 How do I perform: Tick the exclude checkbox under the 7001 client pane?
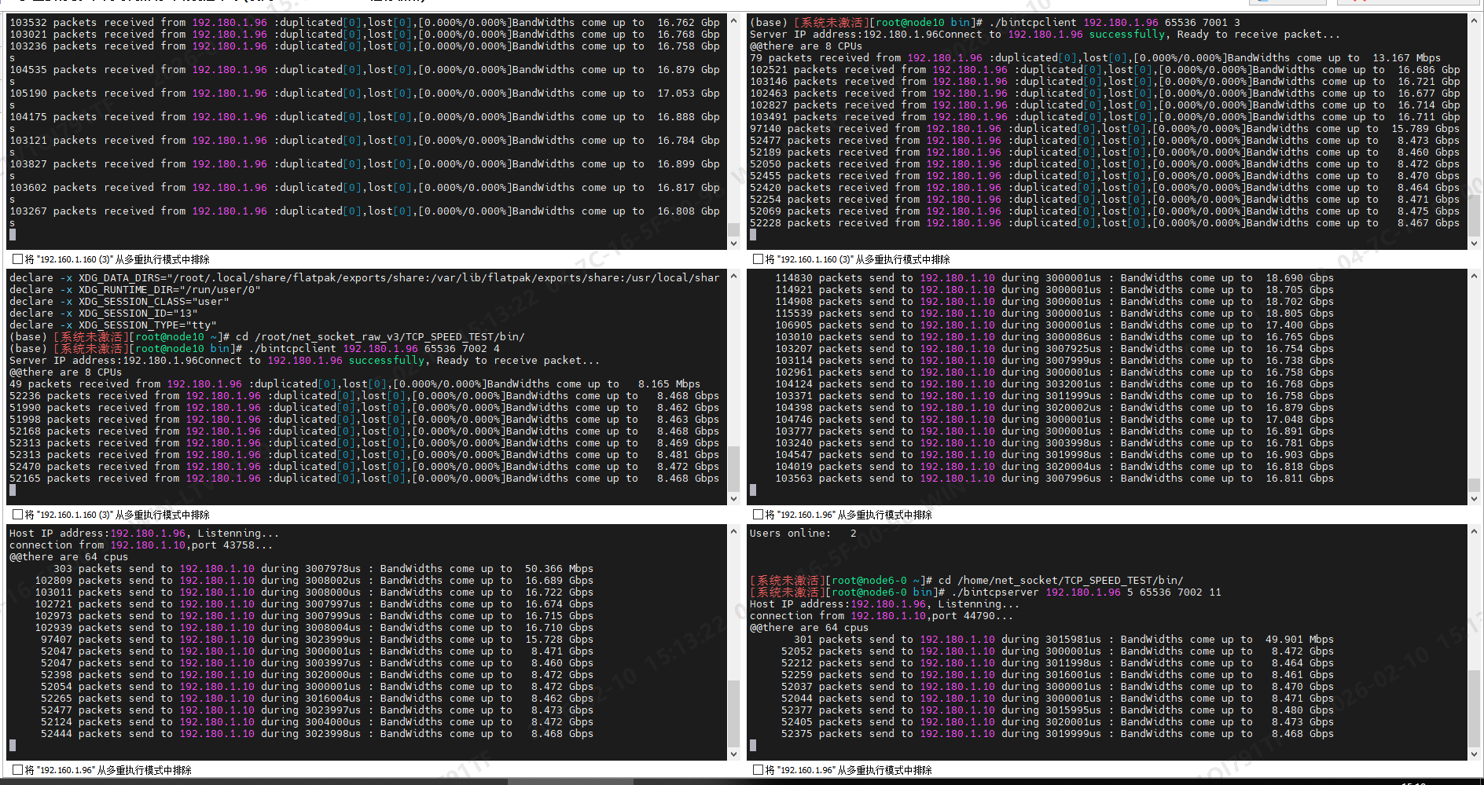coord(758,259)
